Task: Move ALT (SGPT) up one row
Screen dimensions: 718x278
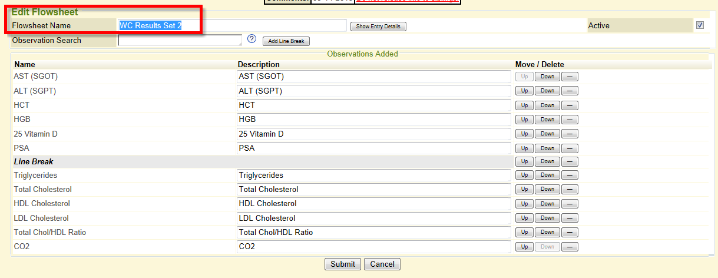Action: pyautogui.click(x=524, y=91)
